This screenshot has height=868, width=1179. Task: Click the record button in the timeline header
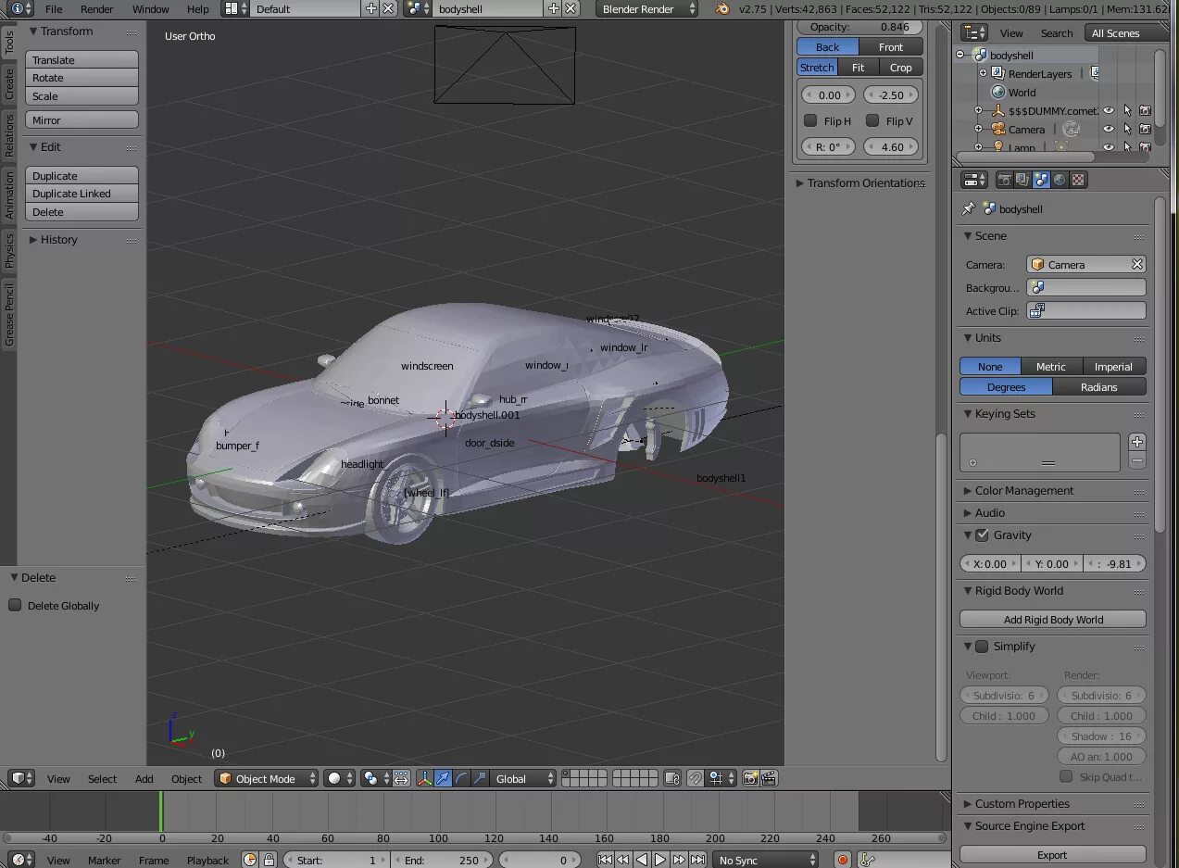point(843,860)
